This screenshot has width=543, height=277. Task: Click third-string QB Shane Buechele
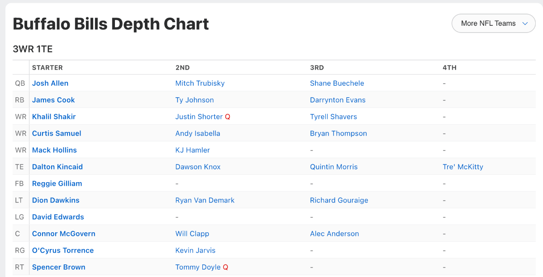point(337,83)
